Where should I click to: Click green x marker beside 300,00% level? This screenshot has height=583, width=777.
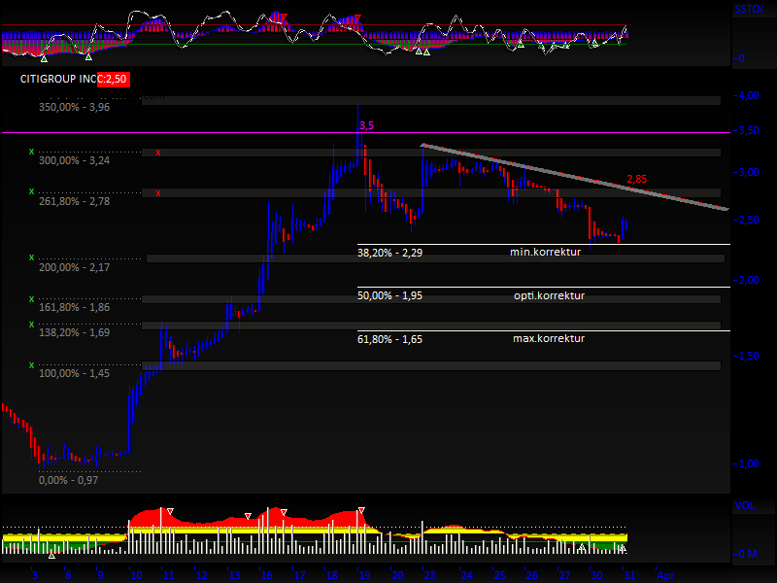(x=31, y=152)
